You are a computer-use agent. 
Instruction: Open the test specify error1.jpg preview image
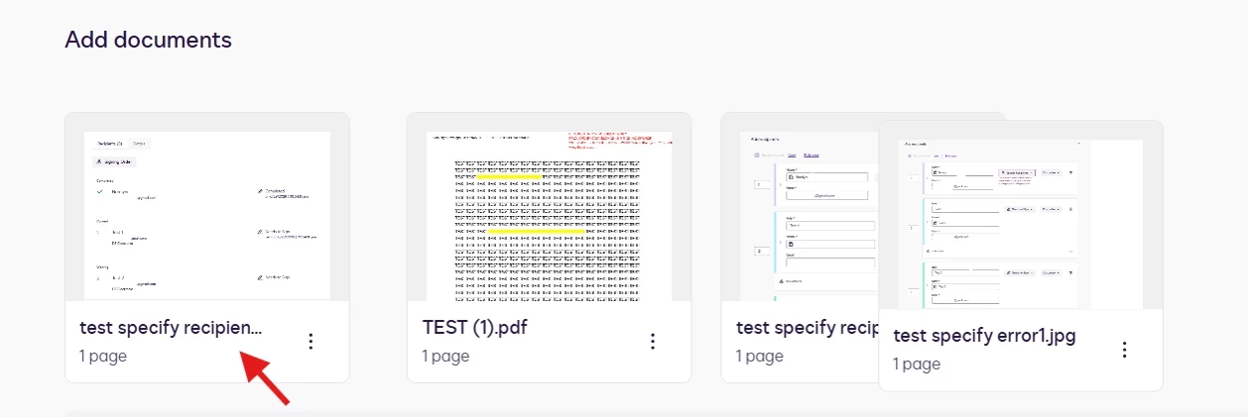[x=1021, y=225]
